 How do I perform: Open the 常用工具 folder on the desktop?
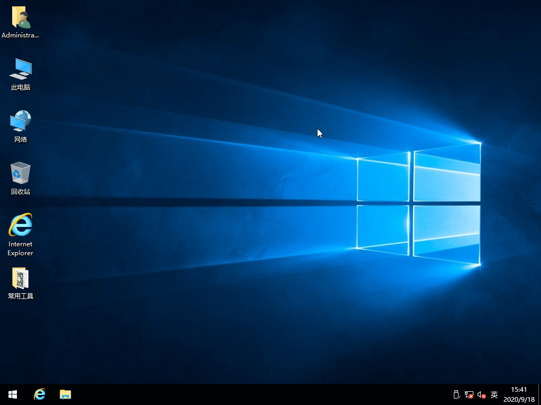20,281
